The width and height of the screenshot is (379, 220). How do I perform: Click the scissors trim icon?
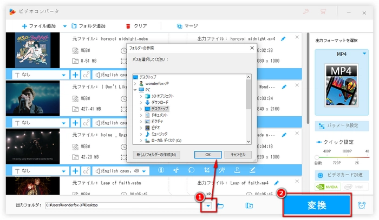coord(176,170)
